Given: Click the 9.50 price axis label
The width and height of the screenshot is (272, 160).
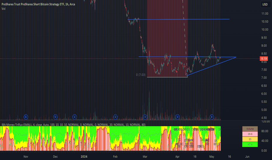Looking at the screenshot, I should (x=264, y=38).
